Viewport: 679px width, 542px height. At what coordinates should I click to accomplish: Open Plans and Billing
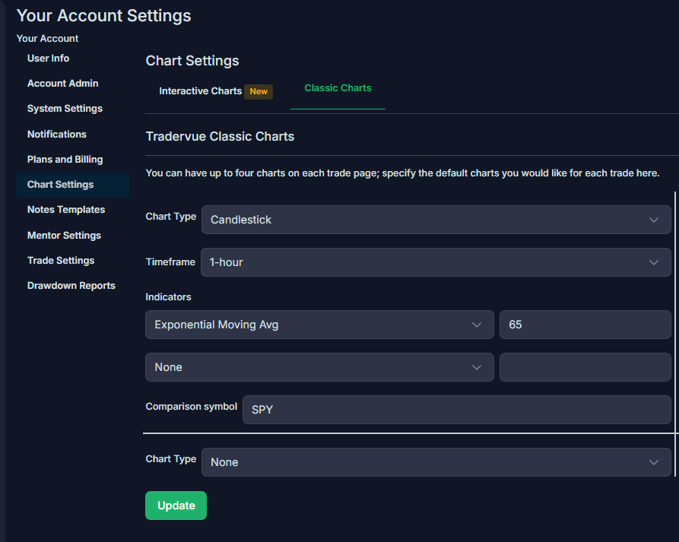click(x=65, y=160)
